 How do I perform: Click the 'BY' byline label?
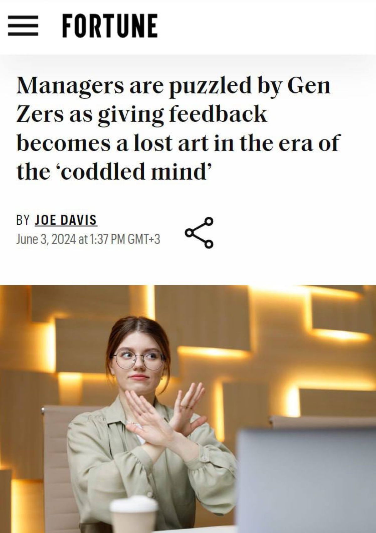coord(23,220)
